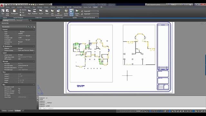The image size is (206, 116).
Task: Click the Color ByLayer swatch in Properties
Action: (19, 32)
